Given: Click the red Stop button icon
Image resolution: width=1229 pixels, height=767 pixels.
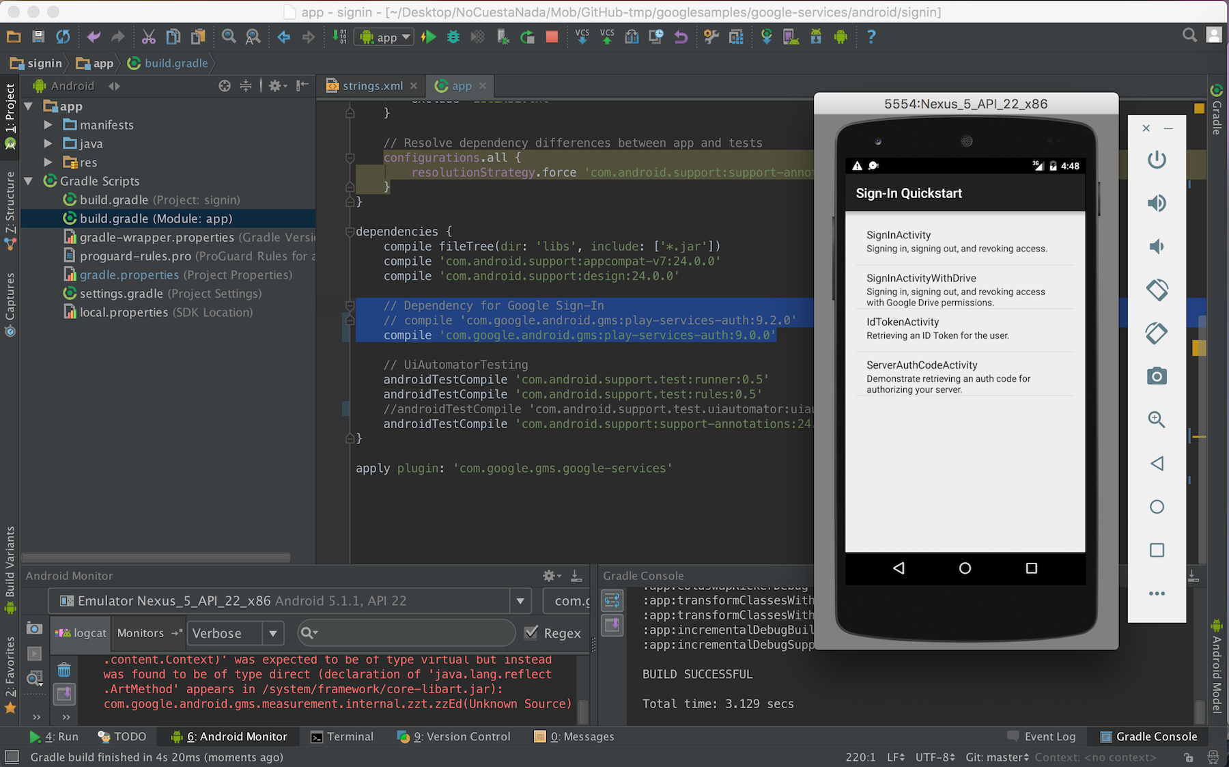Looking at the screenshot, I should click(x=552, y=37).
